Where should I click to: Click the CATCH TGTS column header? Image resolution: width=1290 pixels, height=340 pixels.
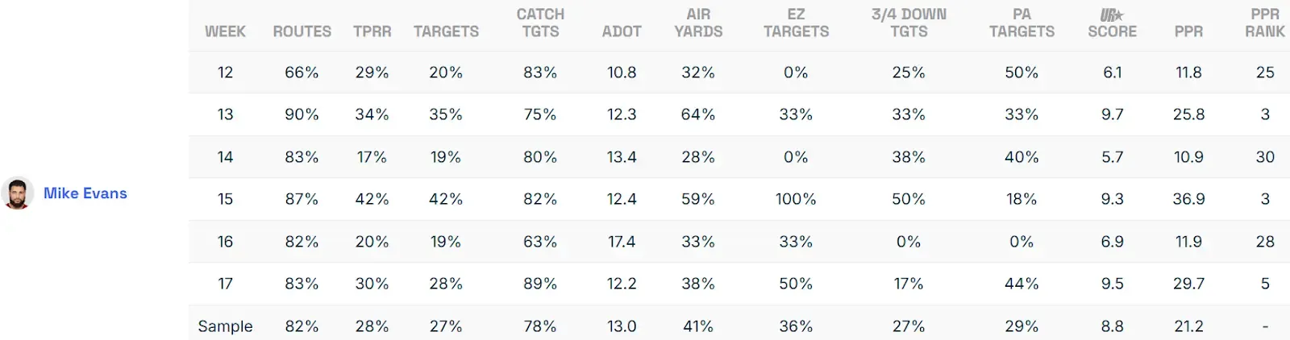[x=540, y=23]
